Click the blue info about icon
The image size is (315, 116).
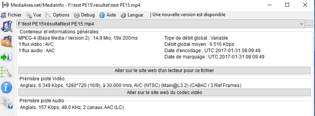click(7, 87)
